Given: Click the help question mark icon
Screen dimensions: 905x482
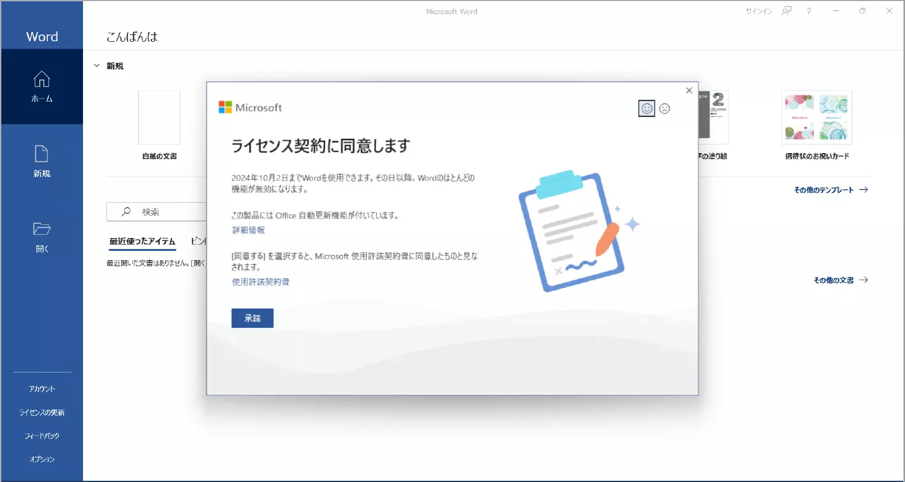Looking at the screenshot, I should pos(809,11).
